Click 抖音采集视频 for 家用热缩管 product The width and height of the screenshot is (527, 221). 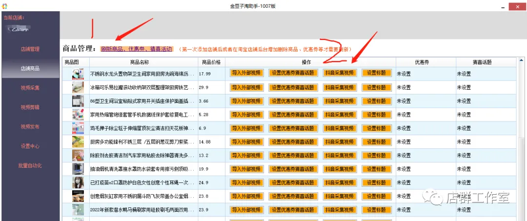coord(340,115)
